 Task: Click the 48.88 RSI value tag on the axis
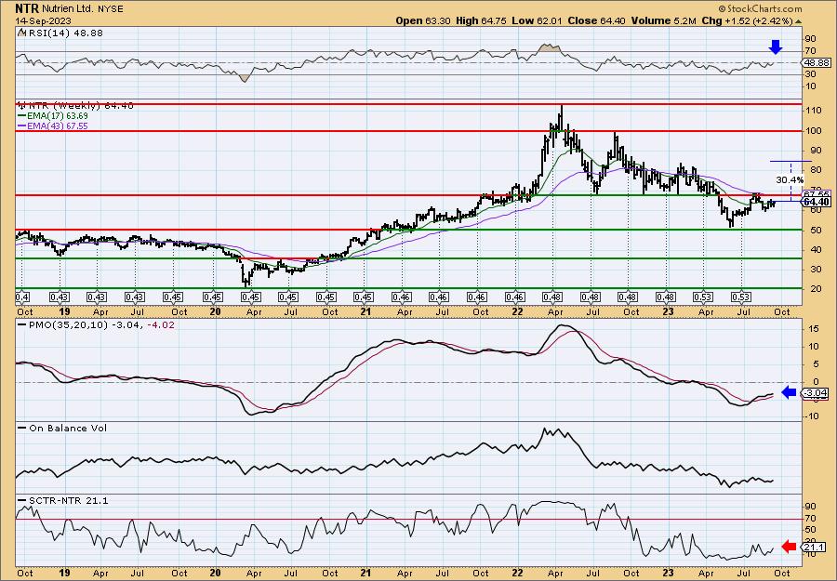(817, 63)
